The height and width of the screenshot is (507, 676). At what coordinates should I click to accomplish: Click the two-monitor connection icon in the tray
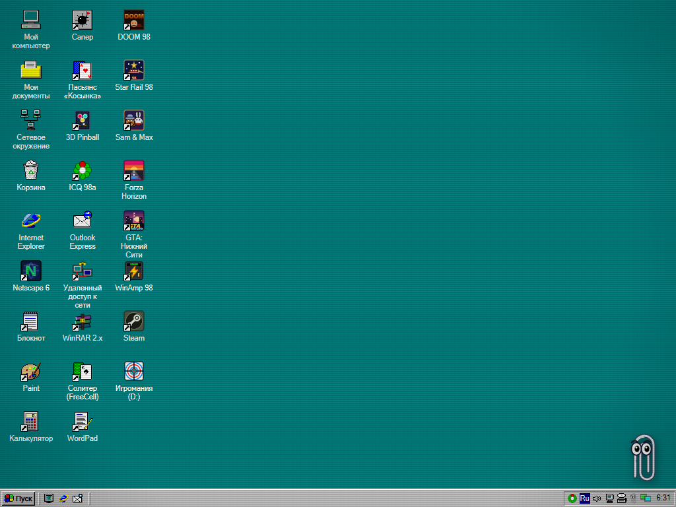click(646, 498)
